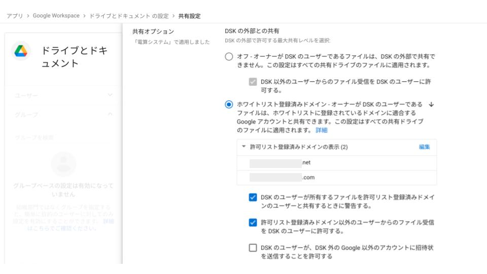
Task: Toggle the greyed DSK以外のユーザー file receive checkbox
Action: coord(253,82)
